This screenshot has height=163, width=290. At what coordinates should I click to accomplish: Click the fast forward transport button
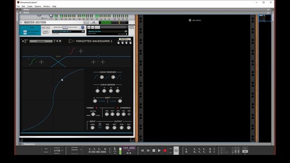148,151
